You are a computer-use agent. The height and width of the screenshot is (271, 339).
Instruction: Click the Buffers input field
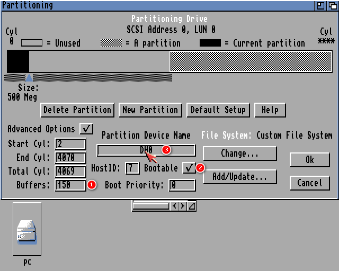coord(70,185)
